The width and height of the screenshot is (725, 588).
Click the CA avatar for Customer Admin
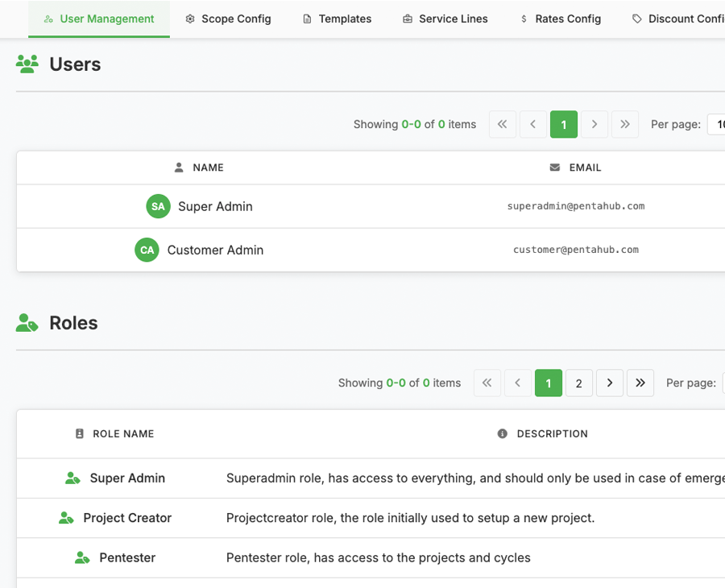tap(147, 250)
